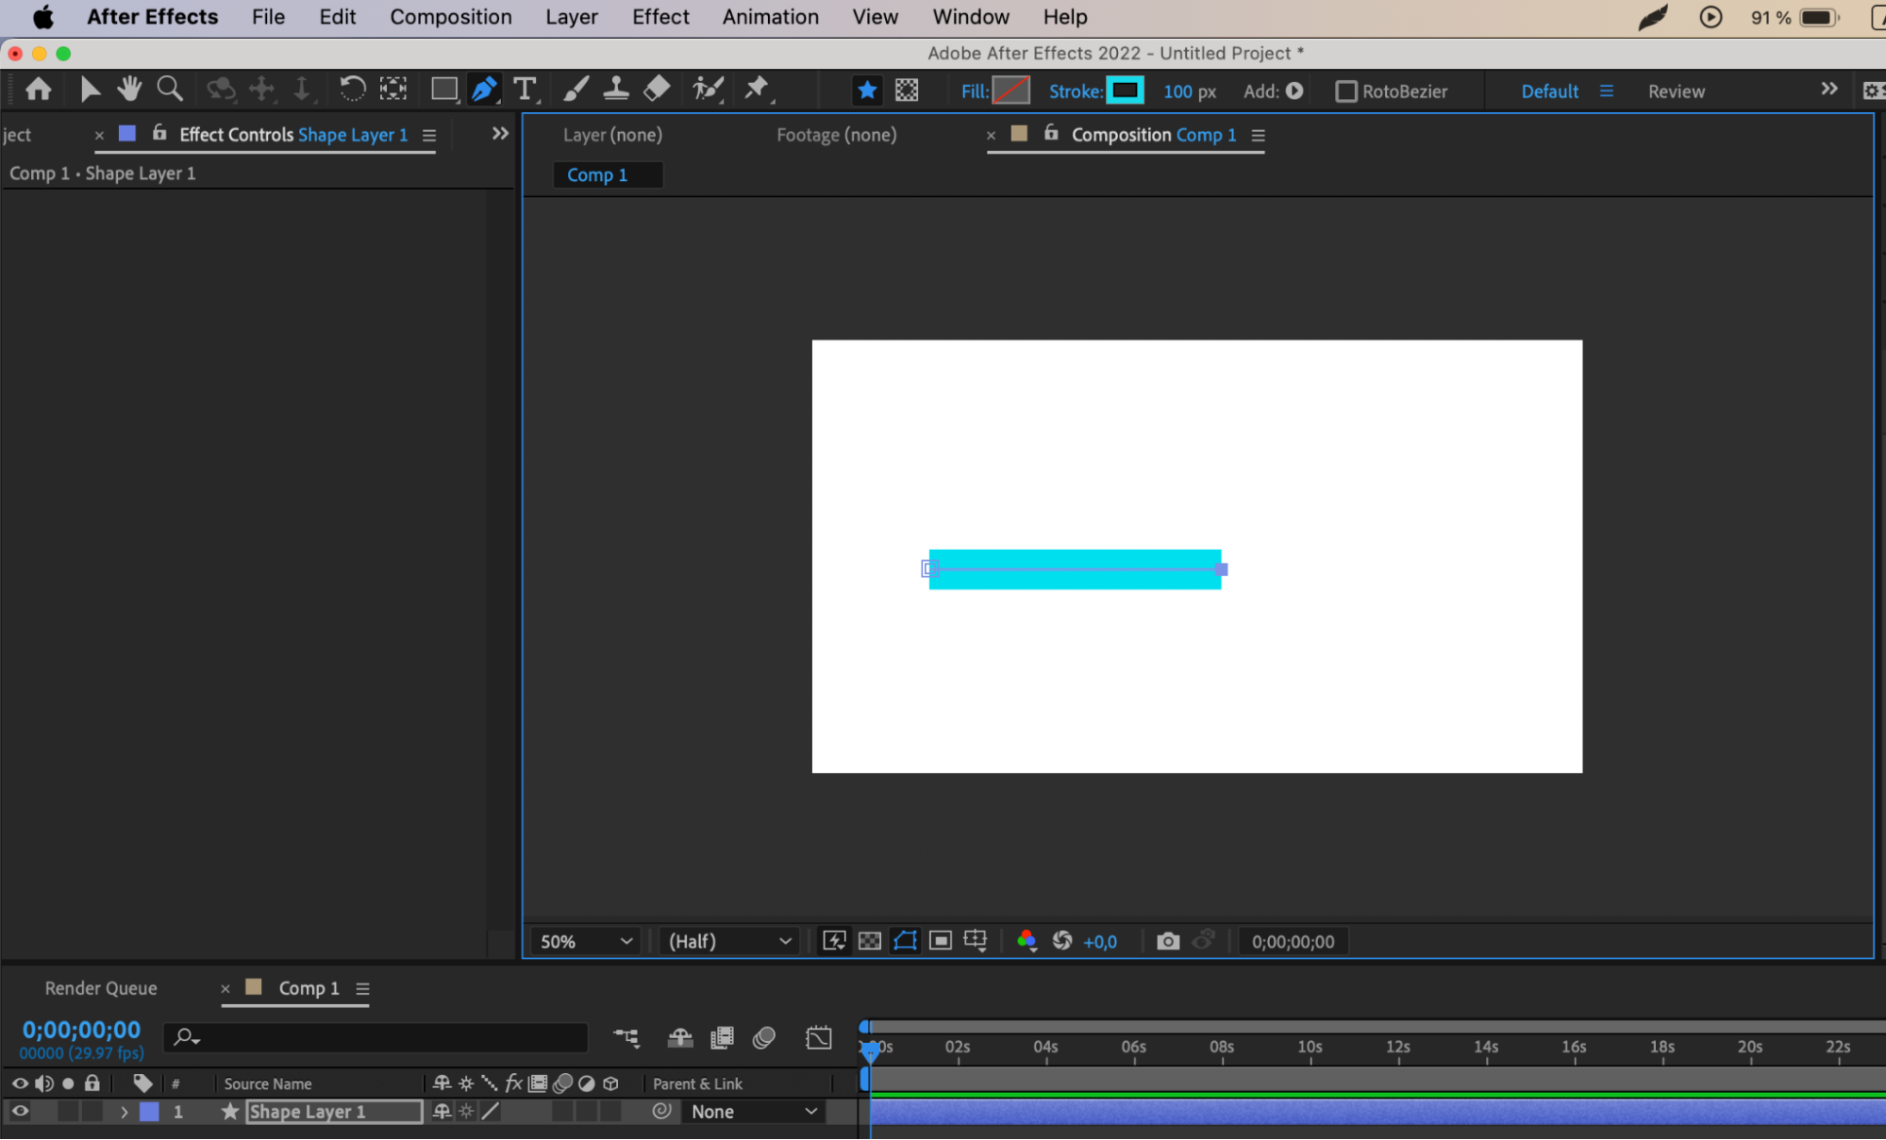The image size is (1886, 1140).
Task: Select the Rectangle shape tool
Action: (x=443, y=90)
